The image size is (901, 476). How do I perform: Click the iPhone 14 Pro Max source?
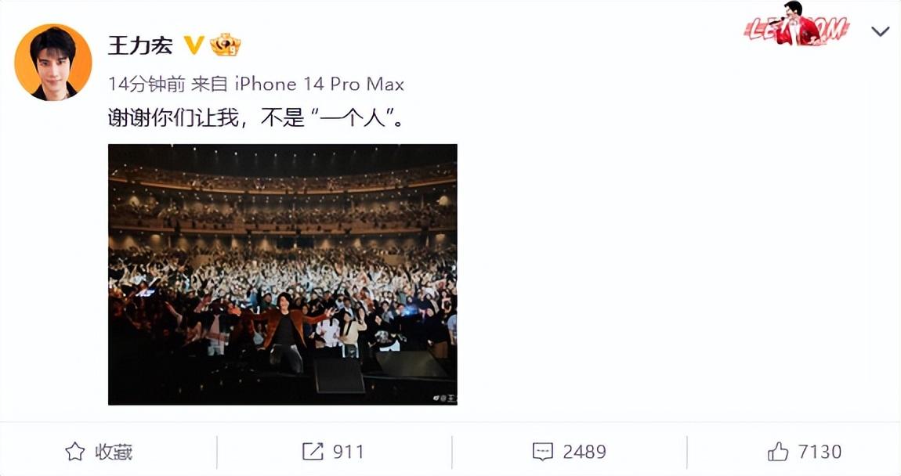pyautogui.click(x=320, y=85)
